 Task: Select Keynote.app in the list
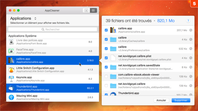[x=53, y=79]
